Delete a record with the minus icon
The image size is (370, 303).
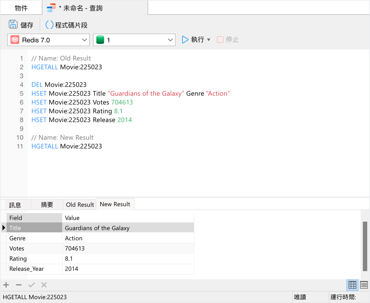tap(18, 285)
